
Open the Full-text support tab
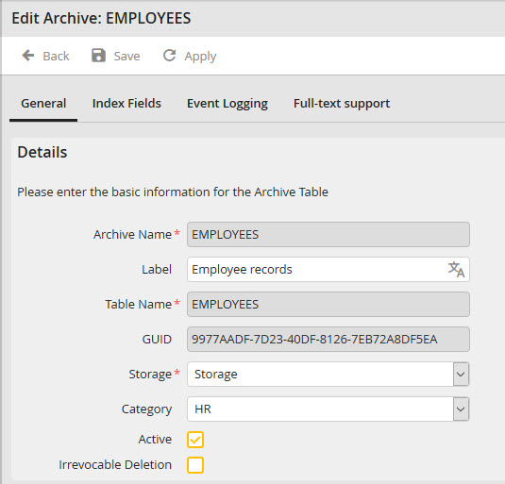(342, 104)
